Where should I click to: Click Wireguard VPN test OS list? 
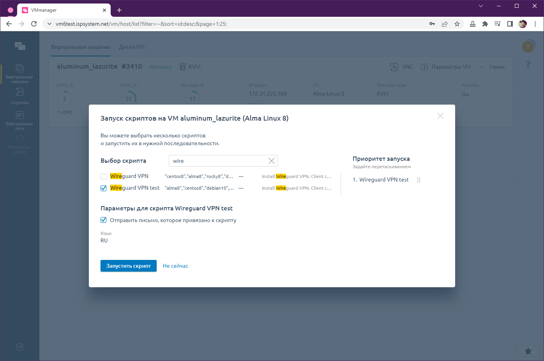200,188
